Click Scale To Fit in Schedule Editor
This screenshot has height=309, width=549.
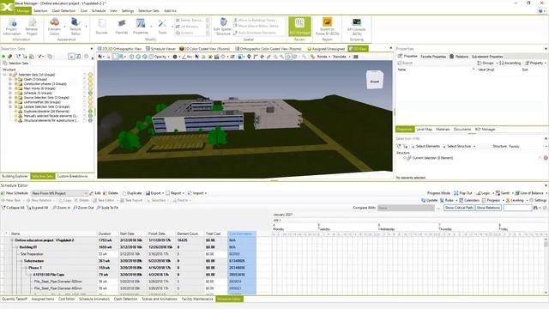coord(107,208)
